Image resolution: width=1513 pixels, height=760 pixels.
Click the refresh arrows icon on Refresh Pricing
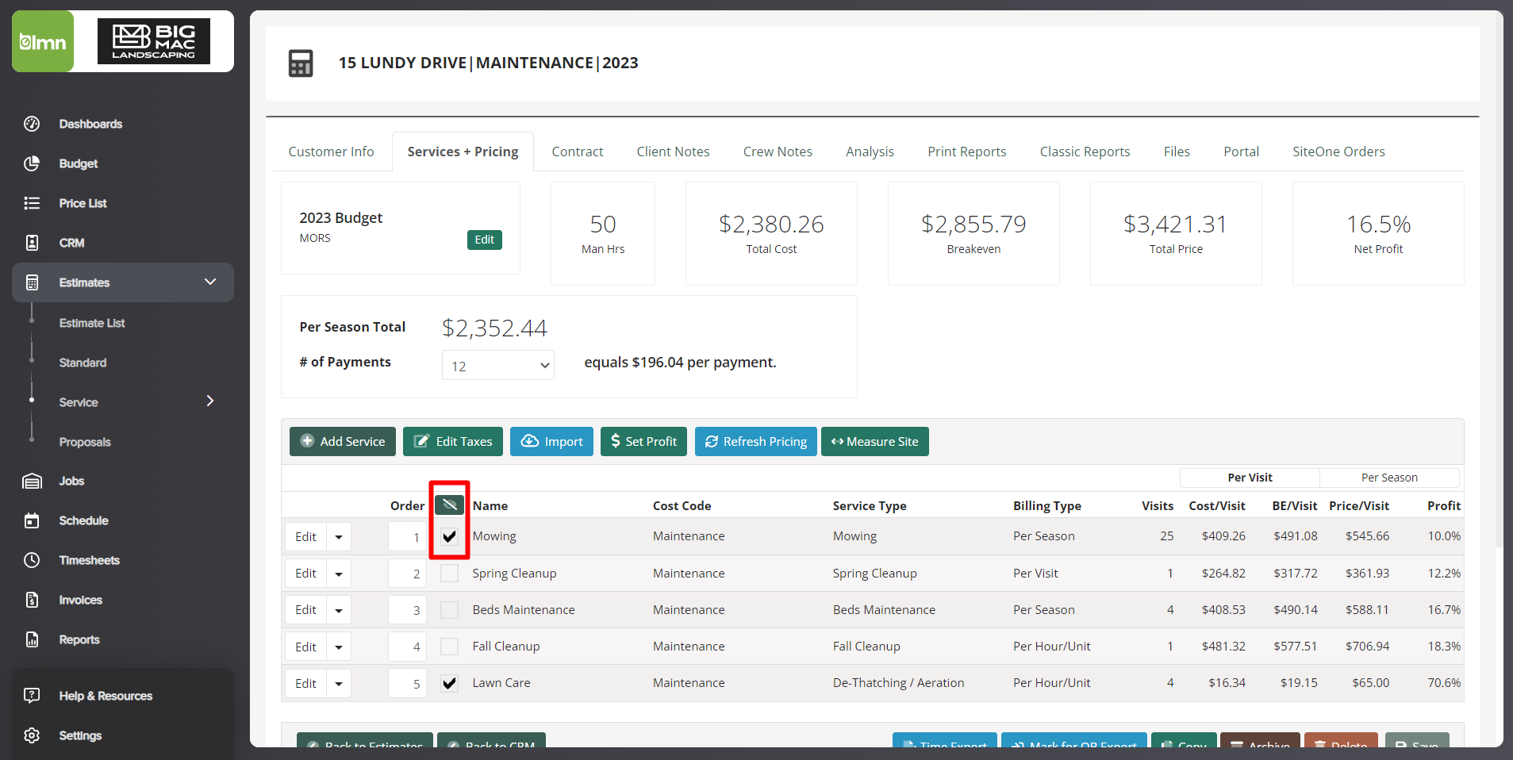pyautogui.click(x=712, y=441)
